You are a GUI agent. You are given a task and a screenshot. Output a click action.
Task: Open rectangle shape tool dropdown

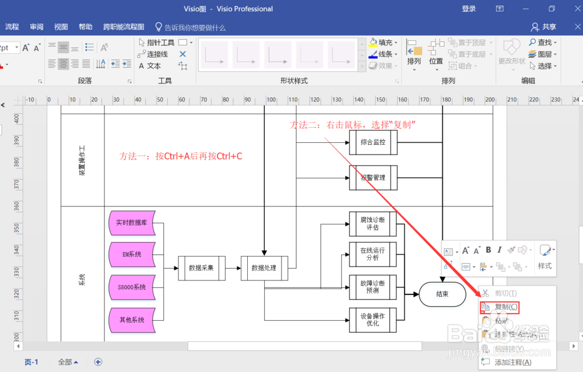click(191, 43)
